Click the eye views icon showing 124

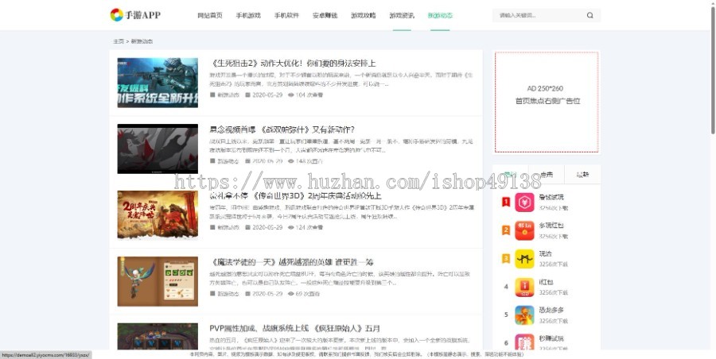tap(291, 227)
